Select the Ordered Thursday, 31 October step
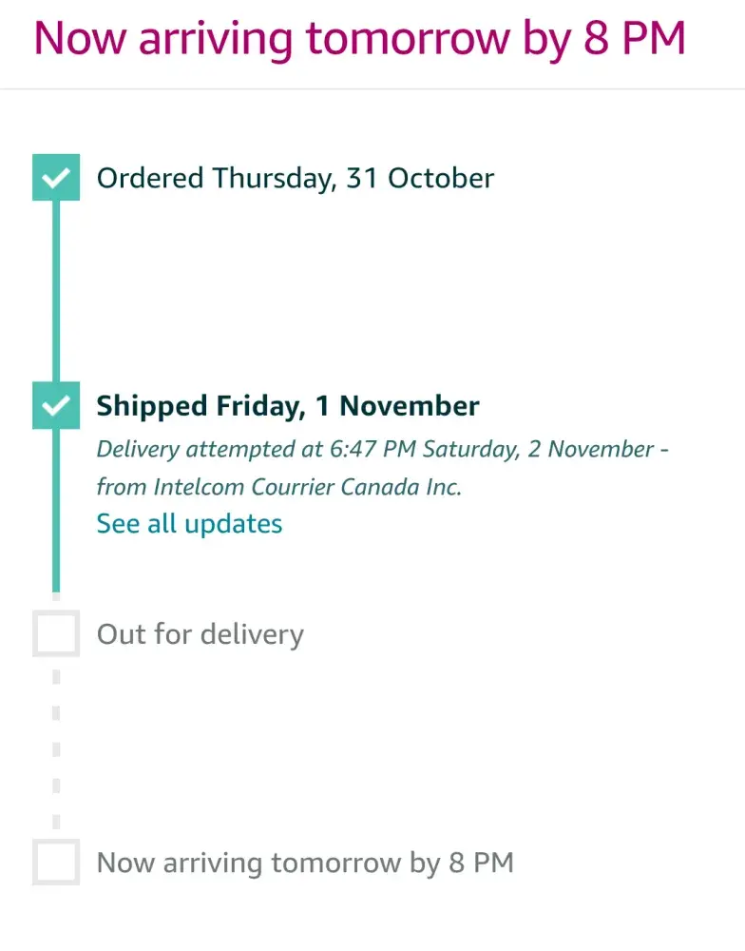Viewport: 745px width, 951px height. click(x=296, y=178)
